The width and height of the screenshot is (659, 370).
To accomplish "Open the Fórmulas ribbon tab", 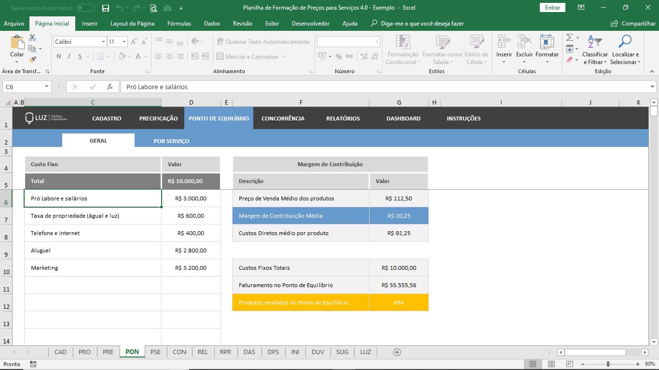I will click(x=179, y=23).
